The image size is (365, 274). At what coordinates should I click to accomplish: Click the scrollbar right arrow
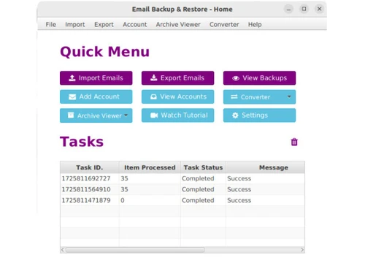pos(302,250)
